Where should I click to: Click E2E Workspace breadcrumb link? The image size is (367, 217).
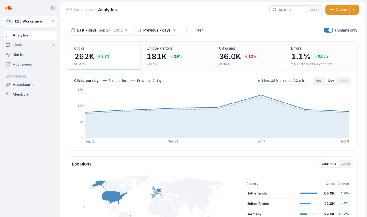click(80, 10)
